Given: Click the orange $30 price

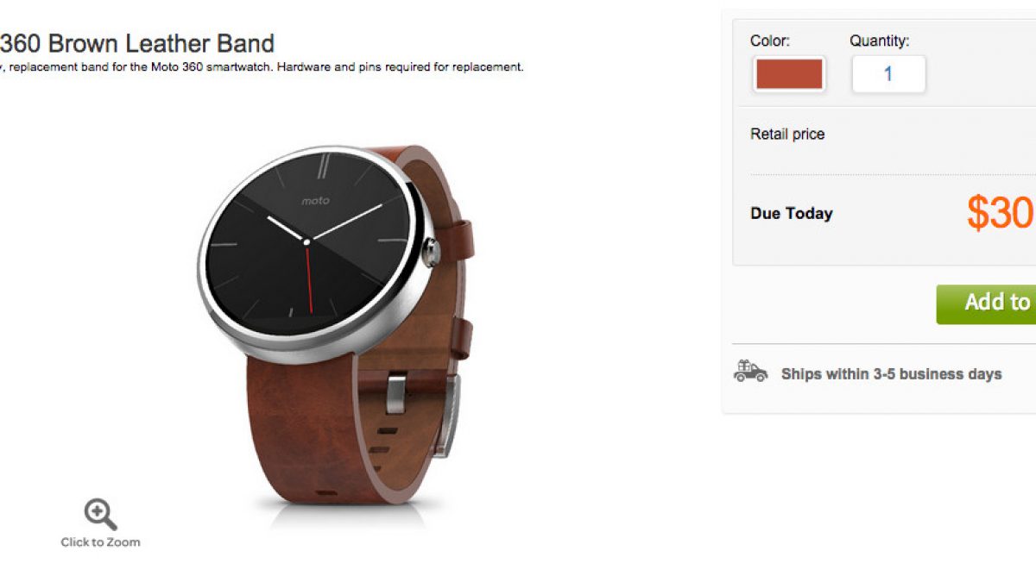Looking at the screenshot, I should point(1000,212).
